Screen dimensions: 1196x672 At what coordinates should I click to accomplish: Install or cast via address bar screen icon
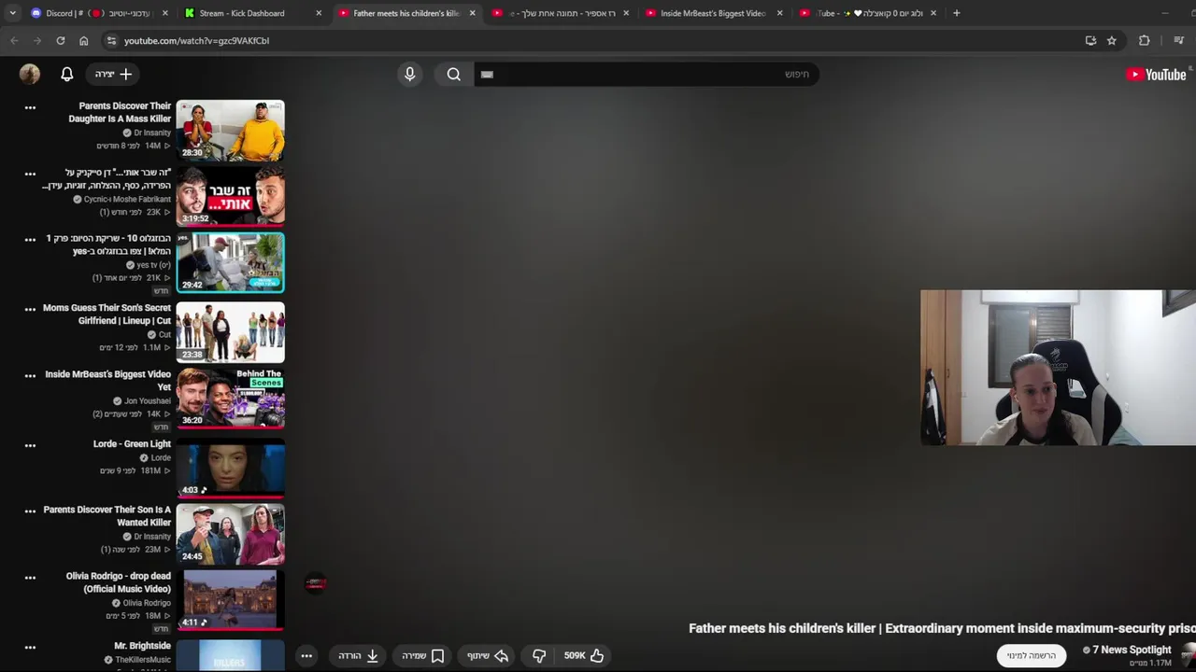(1090, 41)
